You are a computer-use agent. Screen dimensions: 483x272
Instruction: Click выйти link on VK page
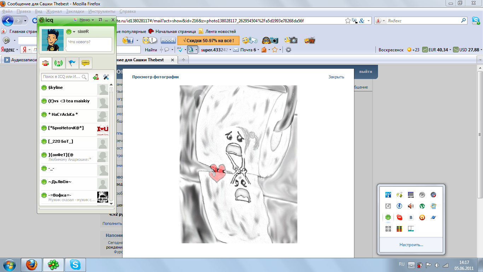point(366,72)
